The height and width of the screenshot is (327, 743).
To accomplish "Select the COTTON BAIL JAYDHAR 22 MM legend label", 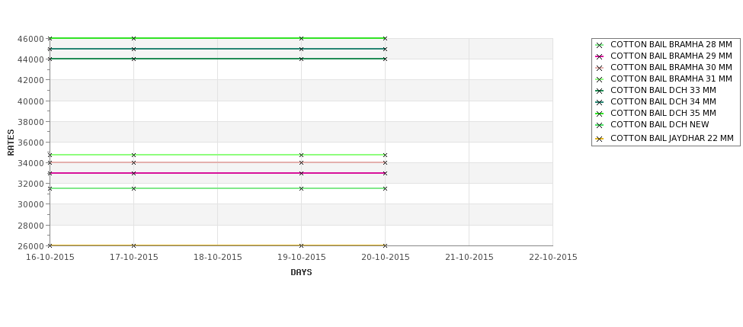I will click(672, 138).
